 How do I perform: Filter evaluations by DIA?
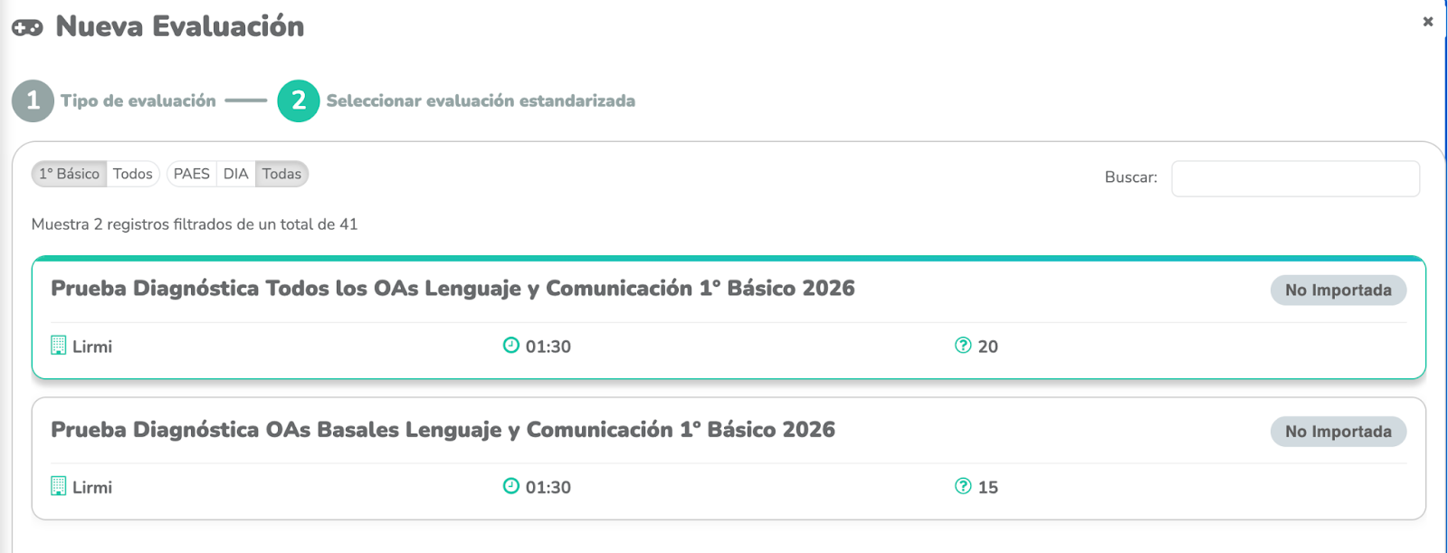[x=236, y=174]
